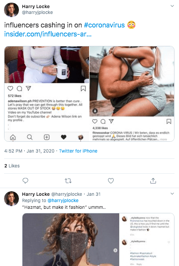
Task: Click the @harryjplocke handle under top name
Action: click(x=37, y=13)
